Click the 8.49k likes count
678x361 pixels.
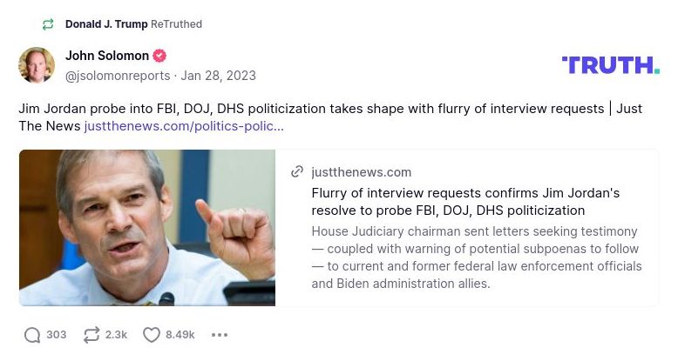pos(180,335)
